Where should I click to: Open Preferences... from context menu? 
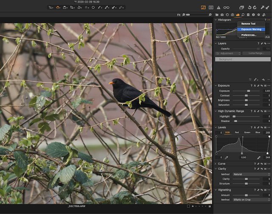249,35
